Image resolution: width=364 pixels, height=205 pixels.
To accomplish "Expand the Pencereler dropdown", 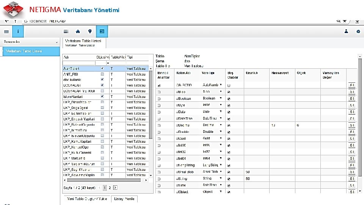I will point(56,42).
